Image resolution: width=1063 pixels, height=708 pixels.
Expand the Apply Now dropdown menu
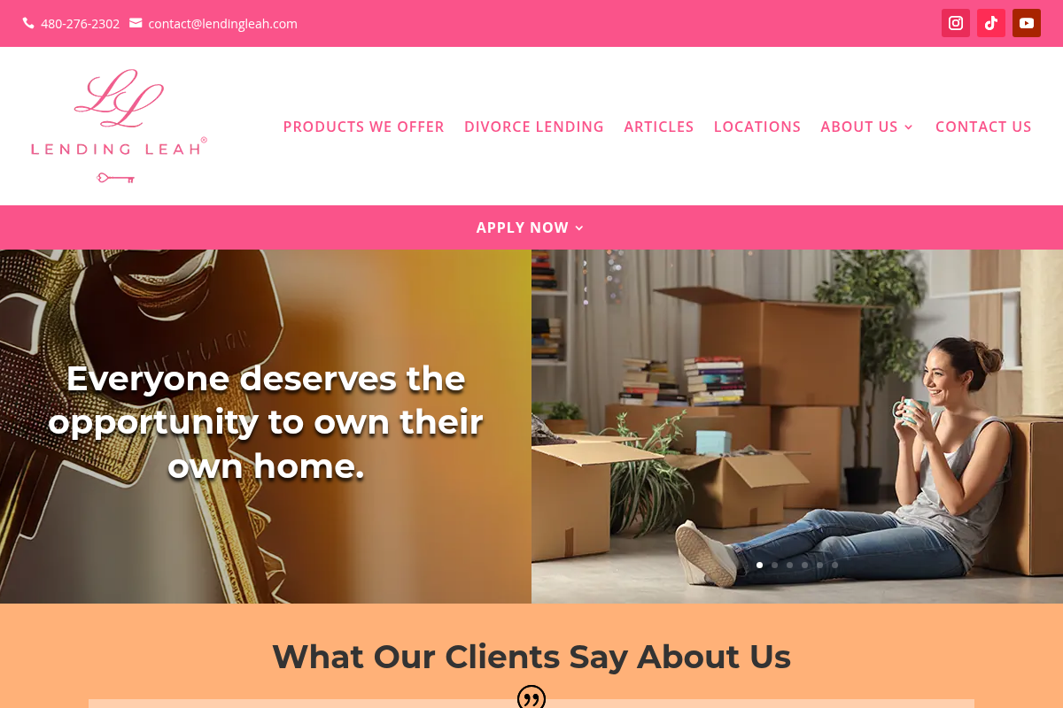pos(531,227)
